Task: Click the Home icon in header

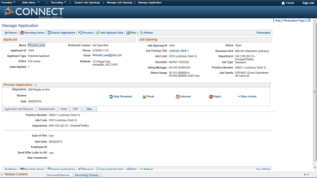Action: click(x=283, y=3)
